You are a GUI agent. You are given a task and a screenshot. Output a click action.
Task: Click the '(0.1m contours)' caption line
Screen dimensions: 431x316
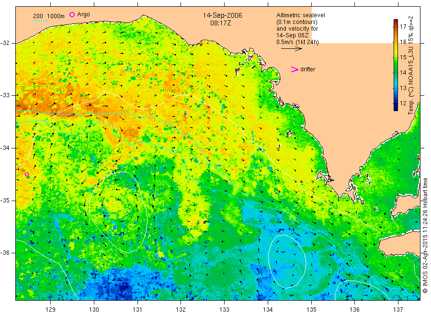[x=297, y=22]
